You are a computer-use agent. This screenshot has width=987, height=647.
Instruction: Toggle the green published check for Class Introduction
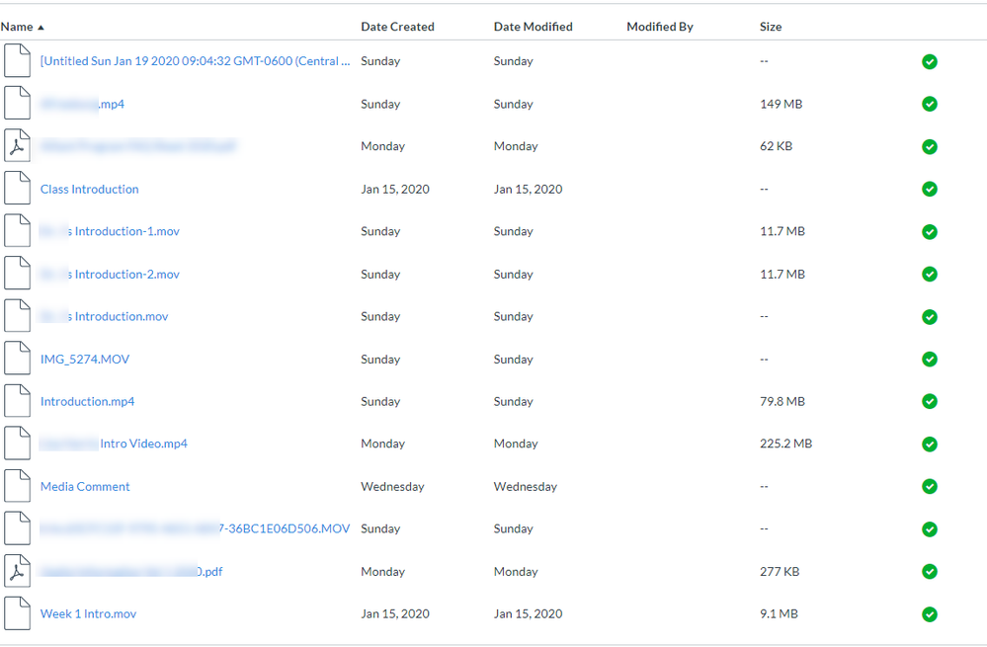pyautogui.click(x=929, y=189)
